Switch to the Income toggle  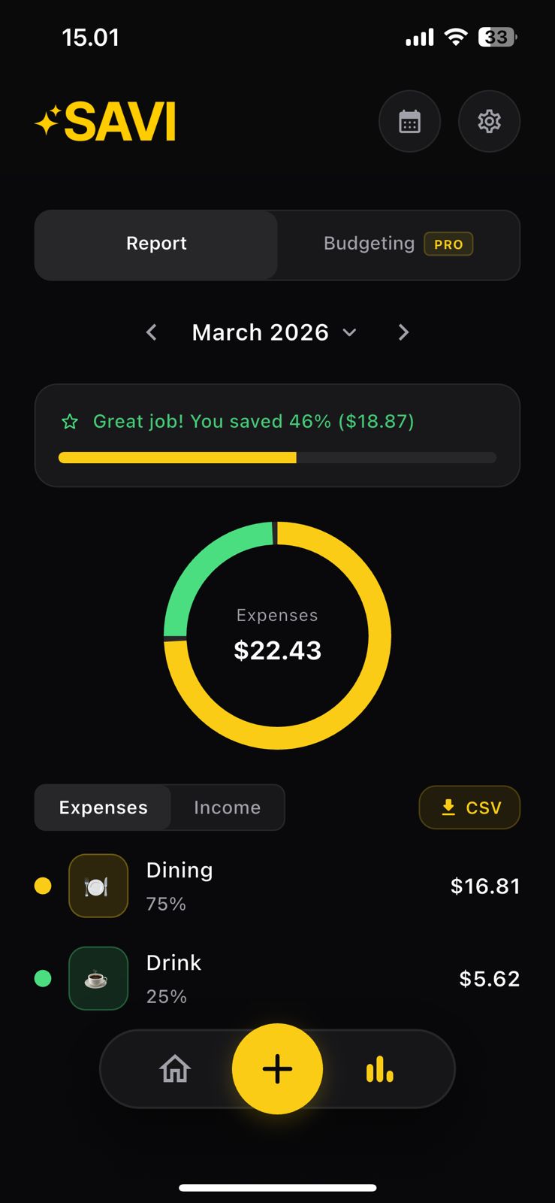coord(227,808)
